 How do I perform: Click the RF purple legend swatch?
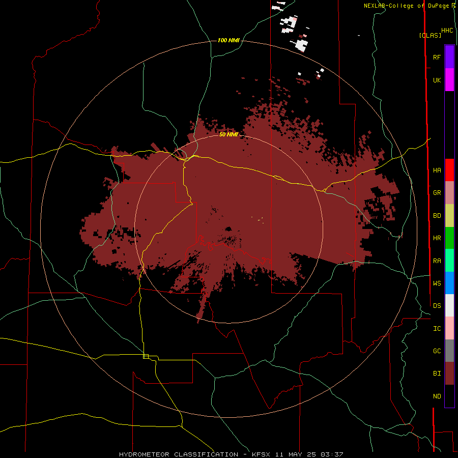pos(449,57)
